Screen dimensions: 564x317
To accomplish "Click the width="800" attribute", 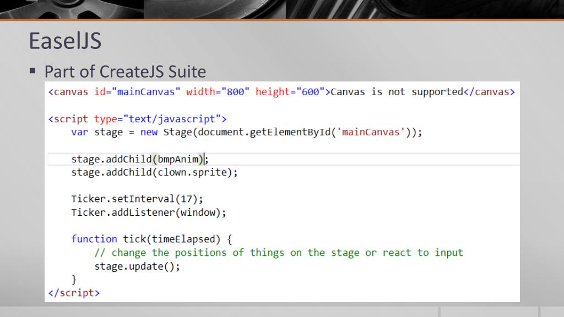I will coord(218,92).
